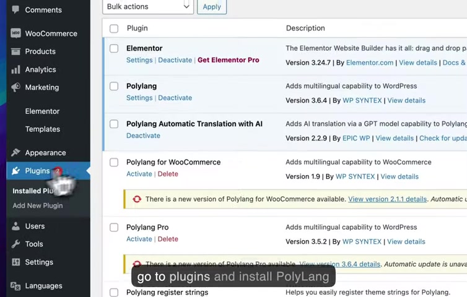View details for Polylang Automatic Translation
The height and width of the screenshot is (297, 467).
tap(395, 138)
